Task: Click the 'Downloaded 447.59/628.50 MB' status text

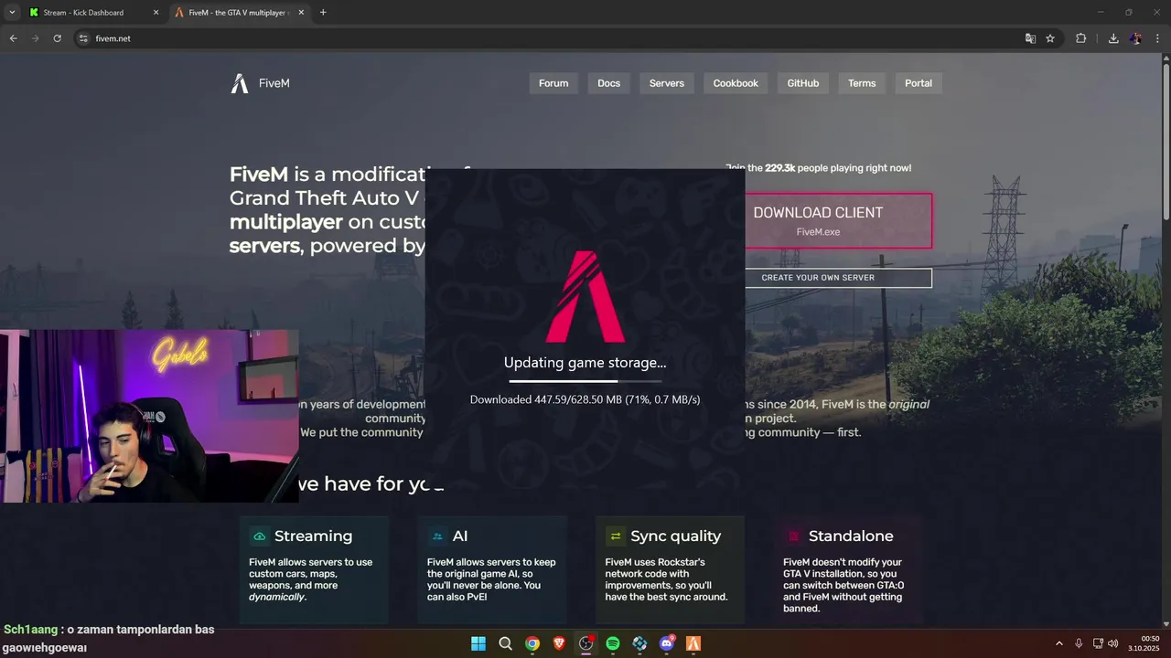Action: click(x=585, y=399)
